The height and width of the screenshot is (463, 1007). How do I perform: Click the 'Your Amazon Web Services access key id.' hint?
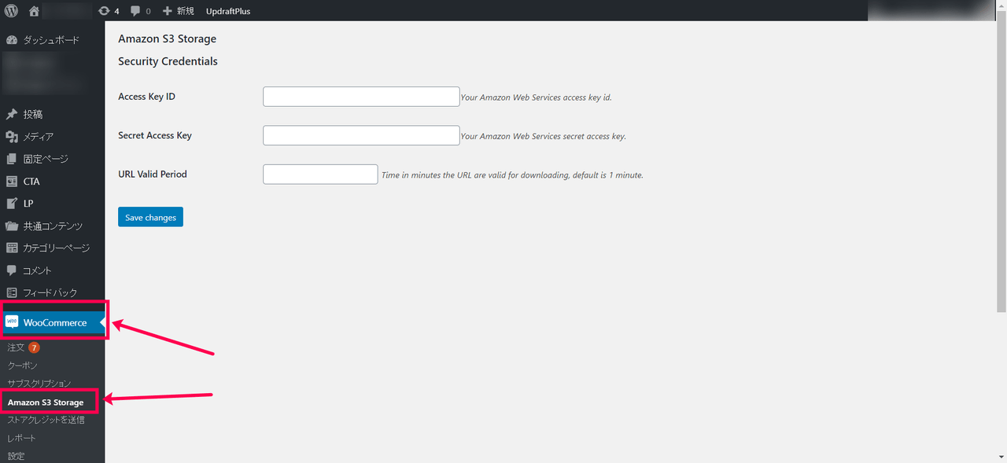pyautogui.click(x=536, y=97)
